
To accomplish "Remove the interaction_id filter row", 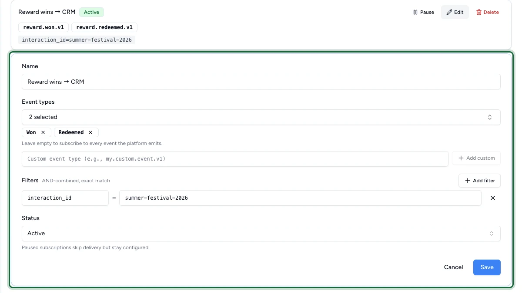I will (x=493, y=198).
